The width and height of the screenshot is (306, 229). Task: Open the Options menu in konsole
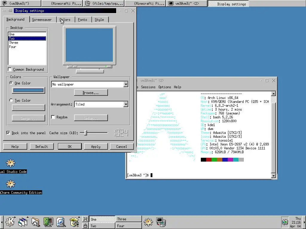[165, 87]
